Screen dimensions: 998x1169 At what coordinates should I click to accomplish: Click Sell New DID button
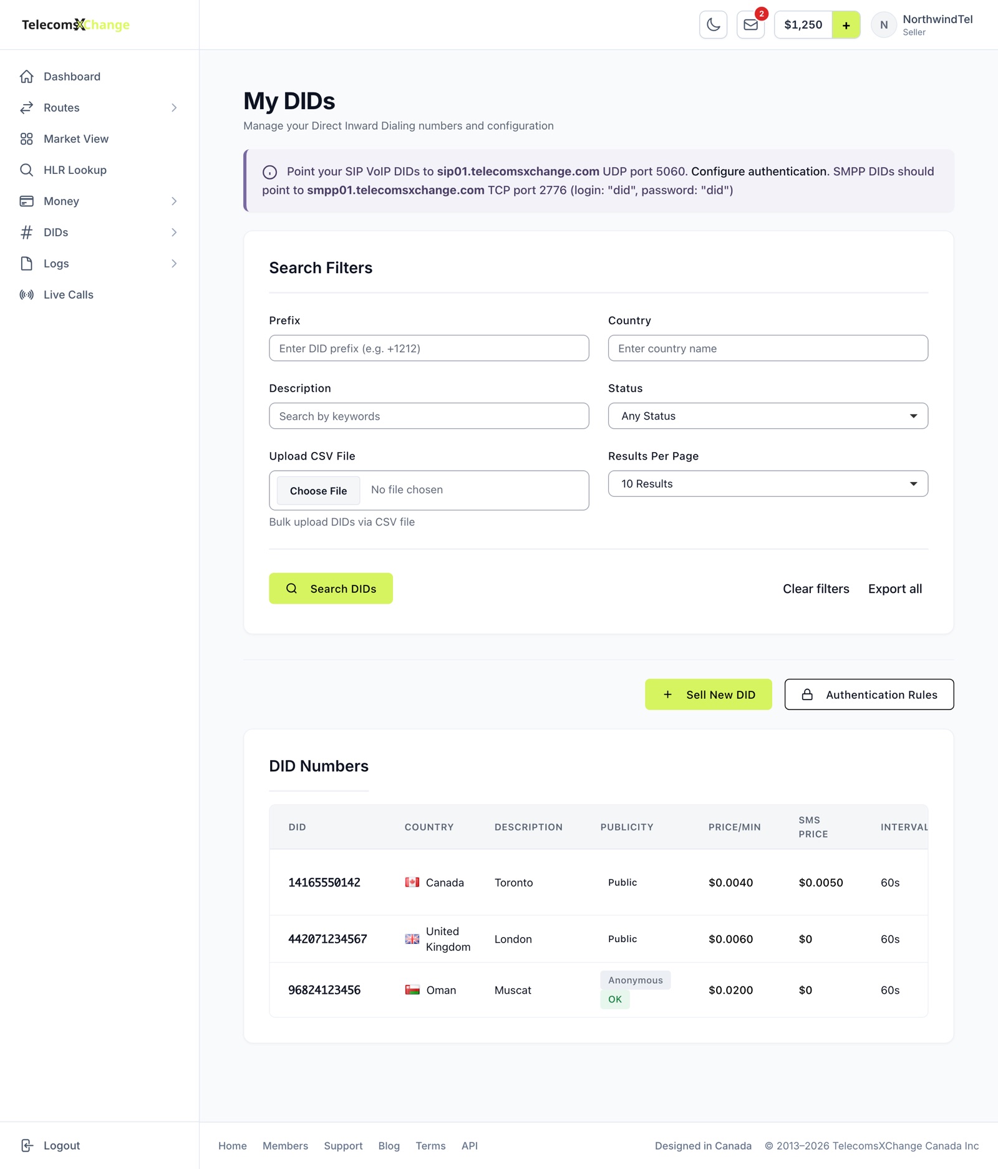708,695
